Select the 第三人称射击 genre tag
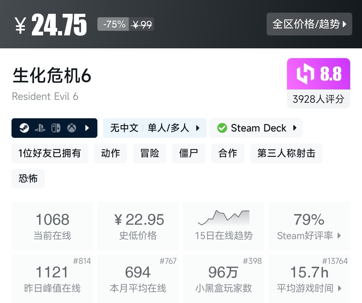The width and height of the screenshot is (362, 303). [x=286, y=153]
